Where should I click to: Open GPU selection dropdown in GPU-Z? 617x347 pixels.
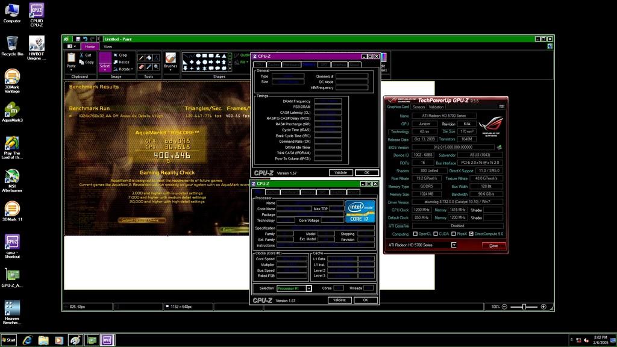(x=454, y=245)
